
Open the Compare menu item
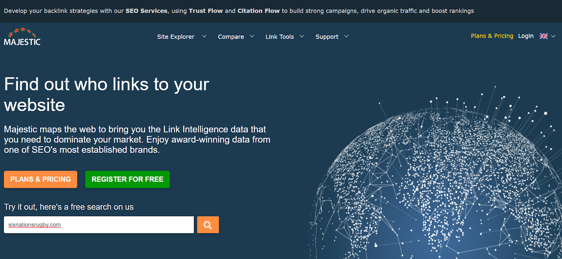pyautogui.click(x=231, y=36)
